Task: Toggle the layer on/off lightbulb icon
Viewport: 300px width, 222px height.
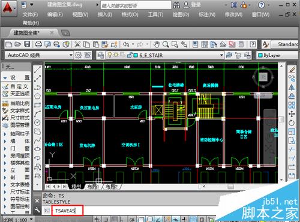Action: pos(109,55)
